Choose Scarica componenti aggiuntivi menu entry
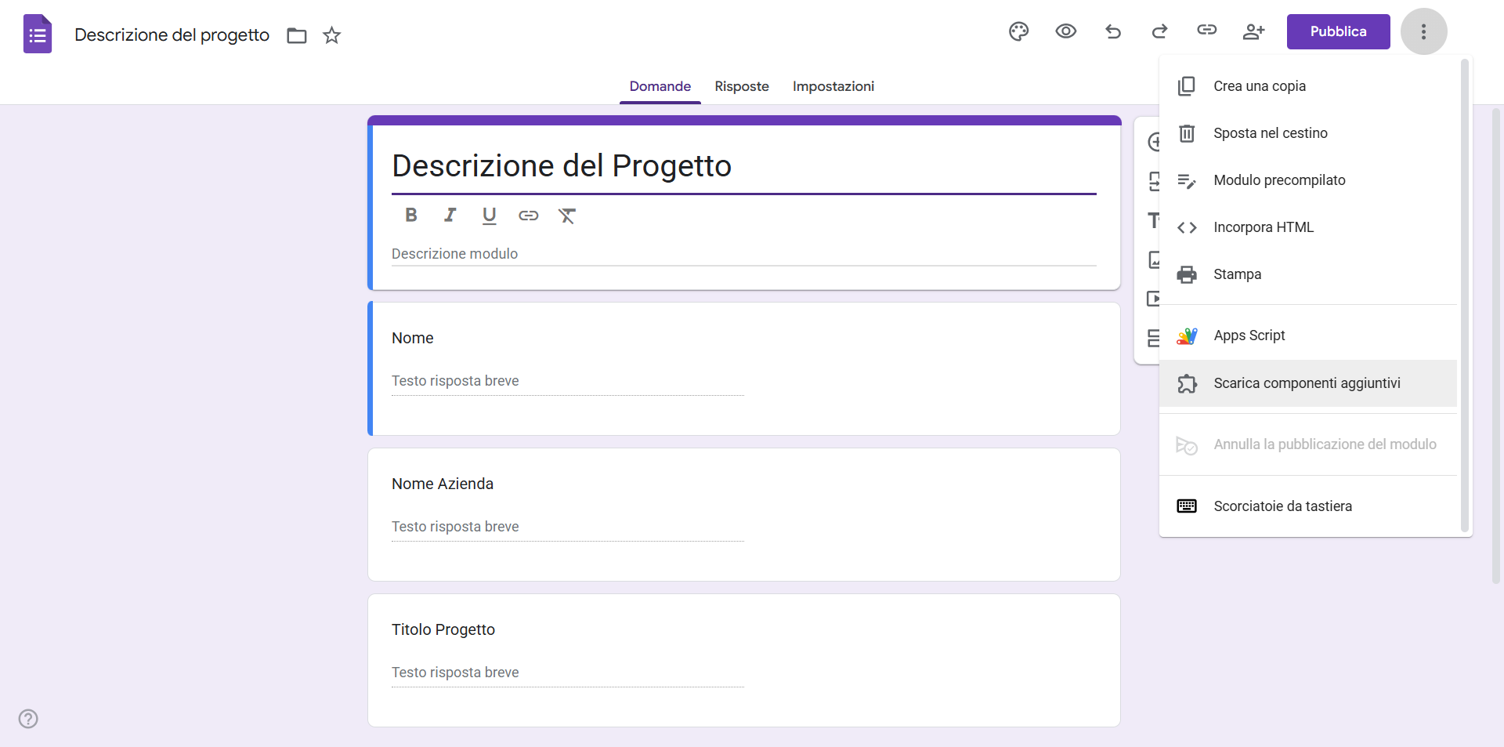Screen dimensions: 1504x747 [x=1307, y=383]
